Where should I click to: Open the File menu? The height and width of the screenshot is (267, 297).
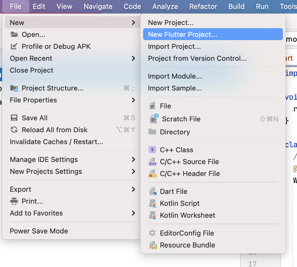tap(15, 6)
